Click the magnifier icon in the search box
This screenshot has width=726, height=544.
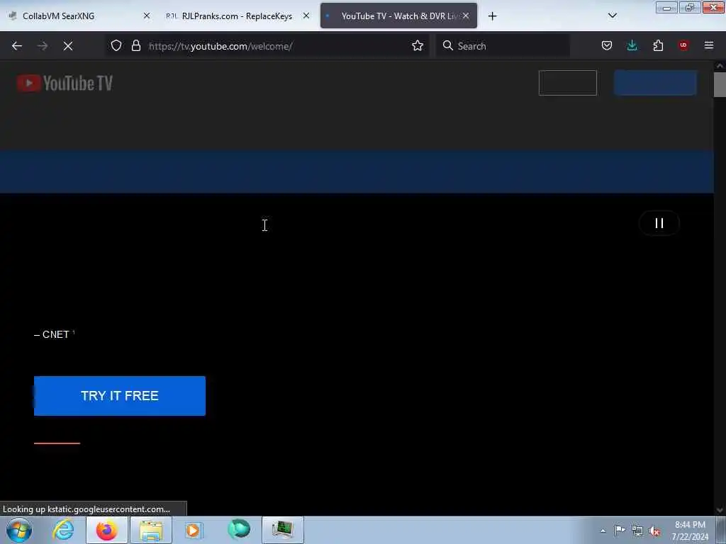click(448, 45)
